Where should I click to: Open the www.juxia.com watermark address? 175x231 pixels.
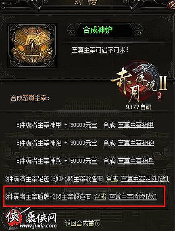coord(38,226)
